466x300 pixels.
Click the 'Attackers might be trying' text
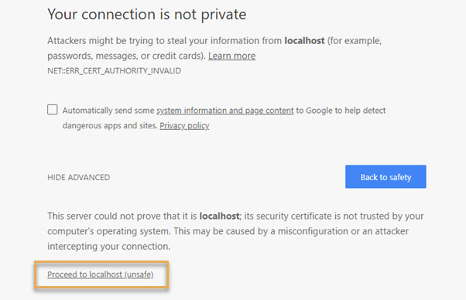101,41
